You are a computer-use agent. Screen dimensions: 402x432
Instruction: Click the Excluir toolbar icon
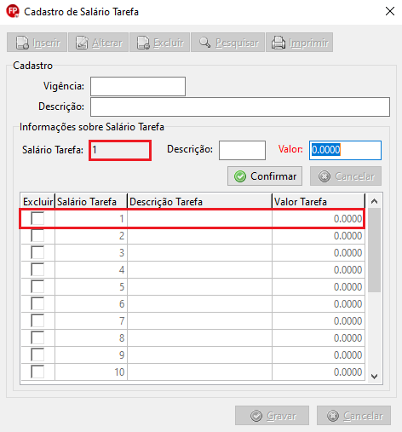tap(143, 43)
